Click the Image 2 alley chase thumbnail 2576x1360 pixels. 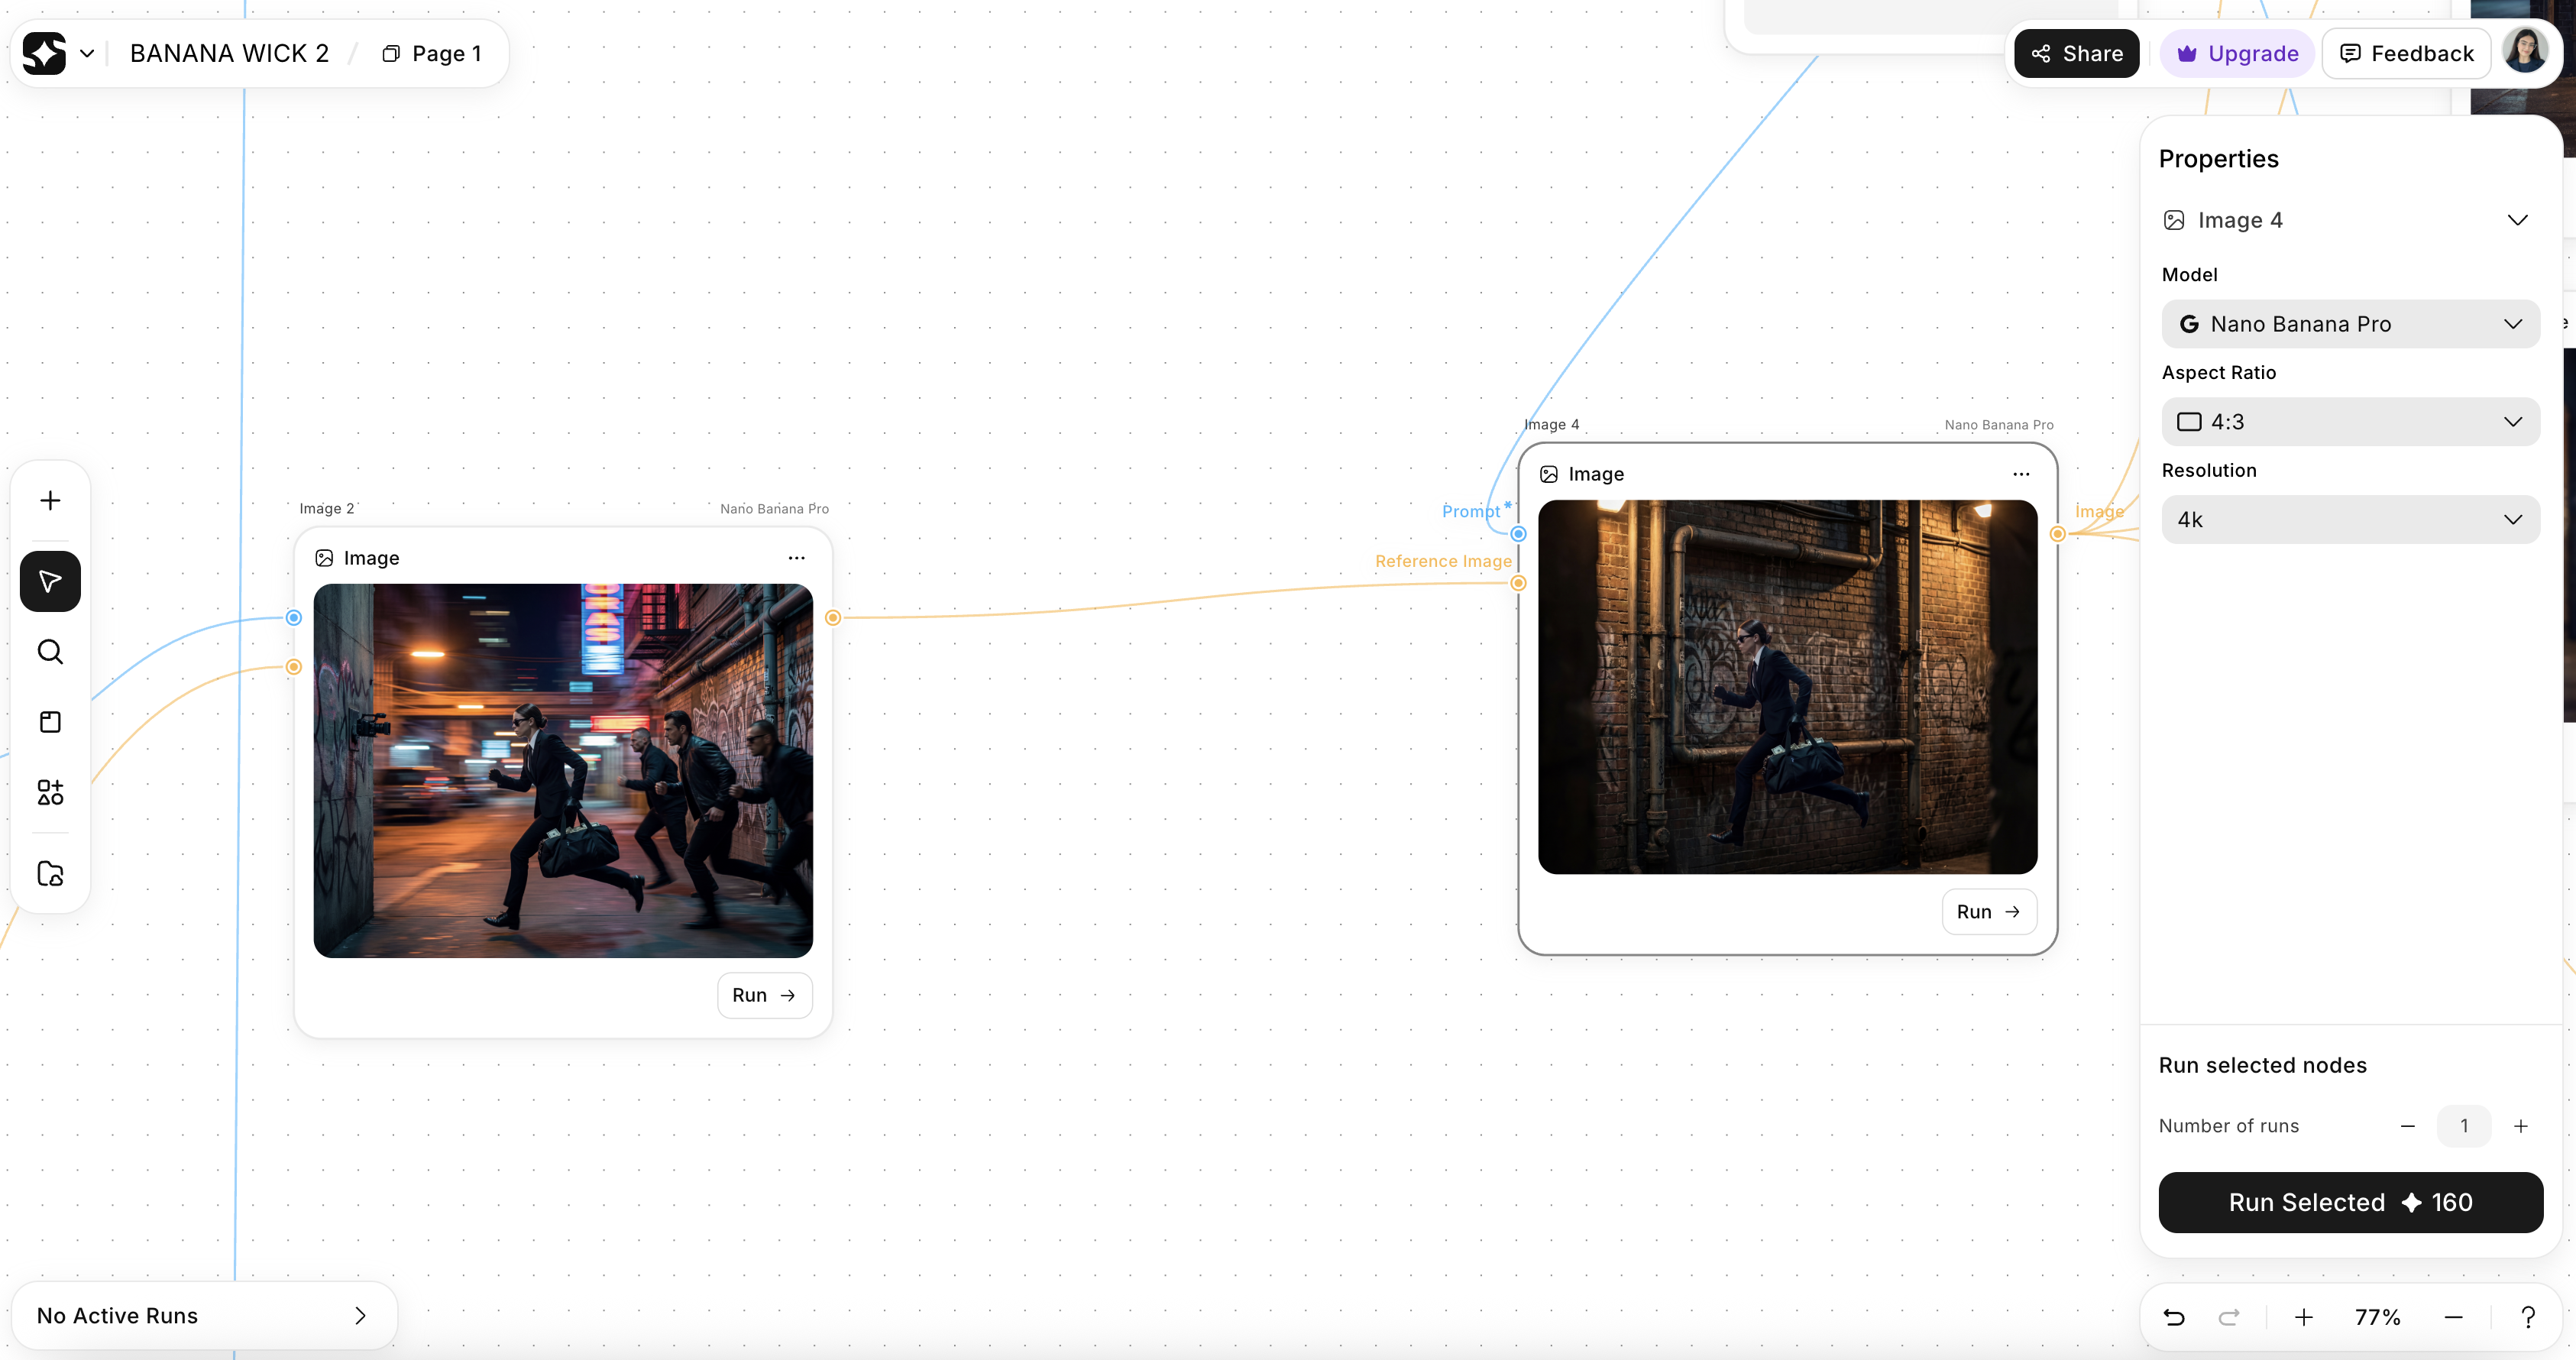(563, 770)
